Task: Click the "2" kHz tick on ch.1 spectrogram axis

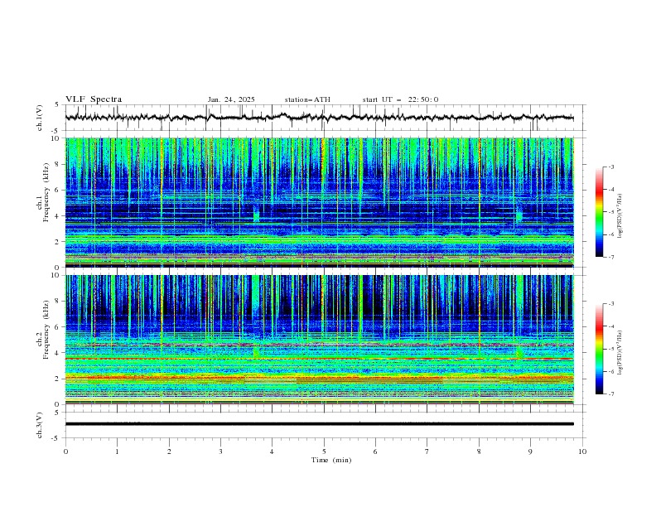Action: [59, 242]
